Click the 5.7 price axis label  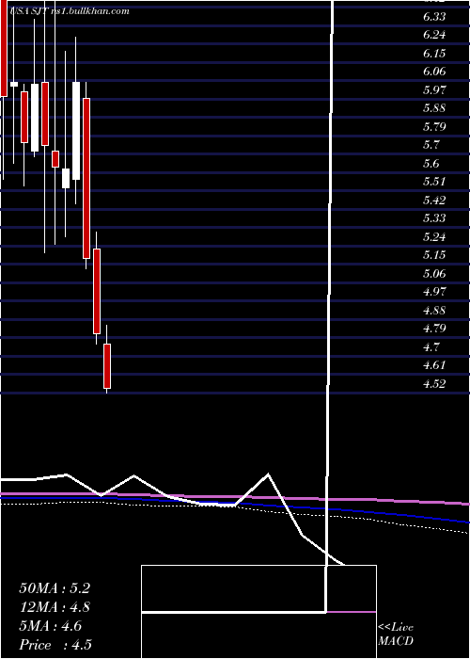coord(431,145)
